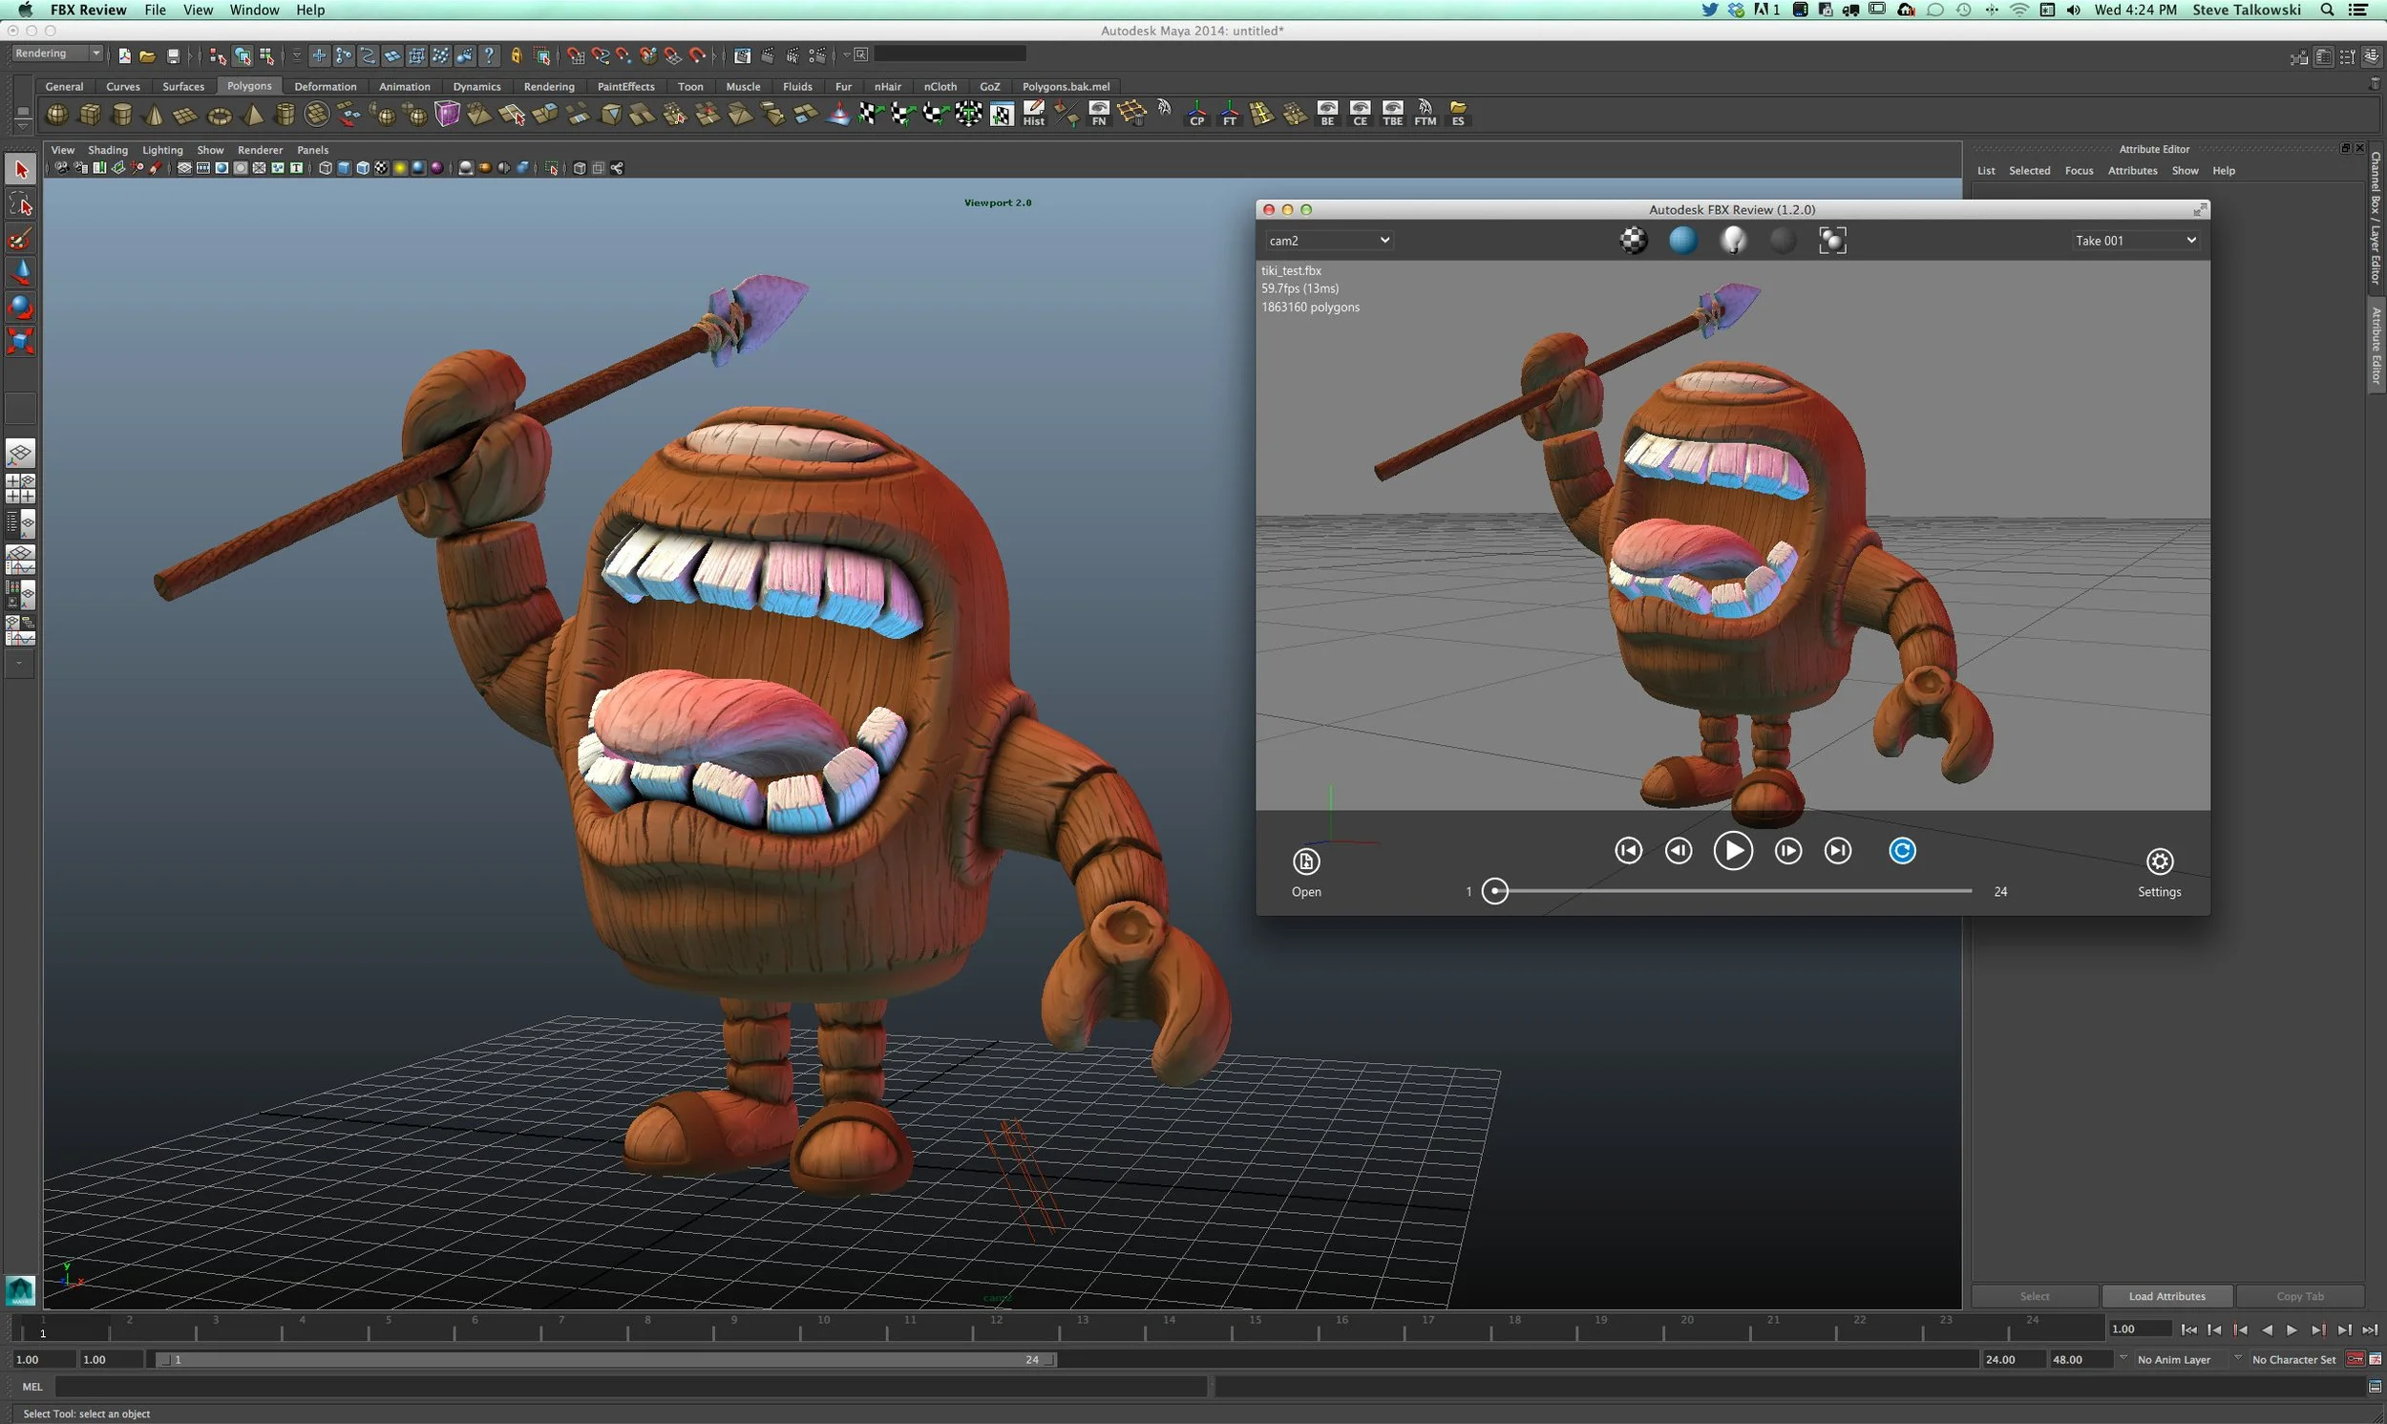Toggle the light bulb lighting in FBX Review
The width and height of the screenshot is (2387, 1424).
click(x=1732, y=240)
